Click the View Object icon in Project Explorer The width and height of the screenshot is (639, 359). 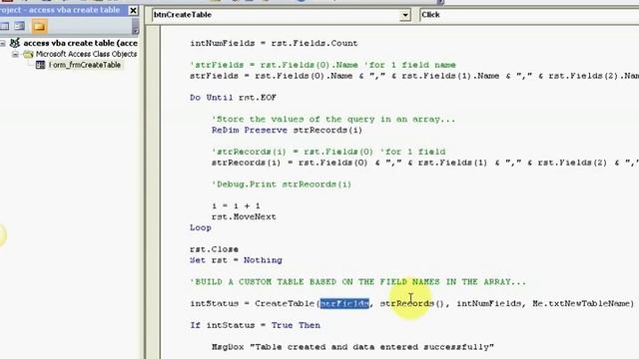(x=19, y=27)
